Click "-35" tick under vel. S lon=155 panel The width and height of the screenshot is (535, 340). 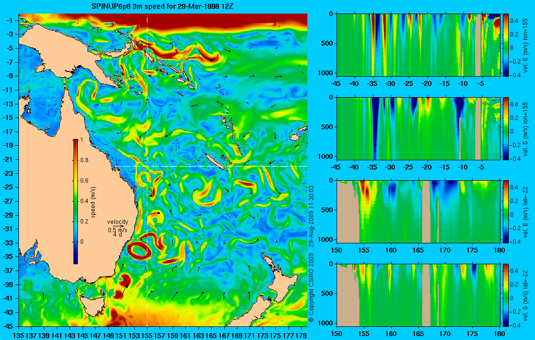[373, 167]
